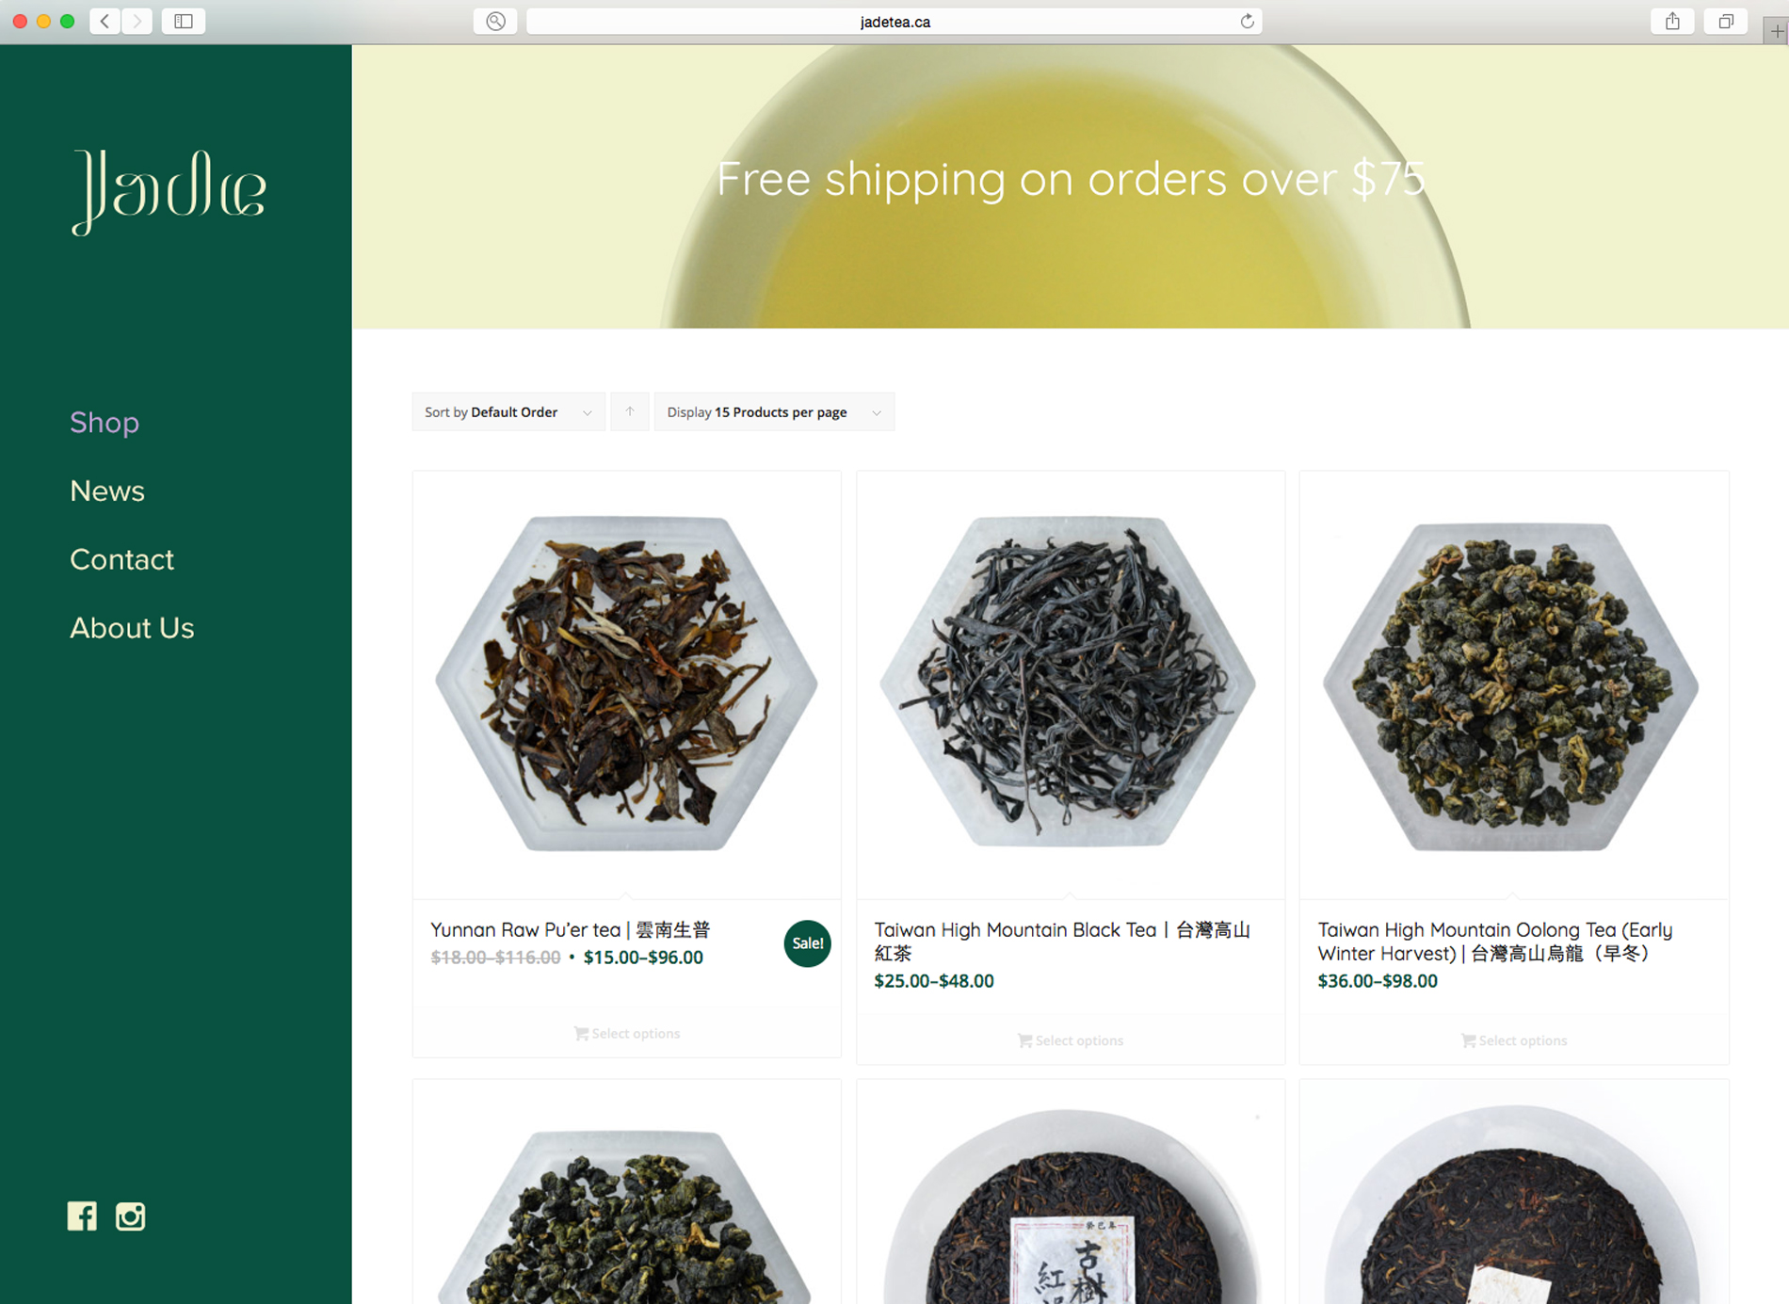Click the Jade logo in the sidebar
Viewport: 1789px width, 1304px height.
click(x=169, y=191)
